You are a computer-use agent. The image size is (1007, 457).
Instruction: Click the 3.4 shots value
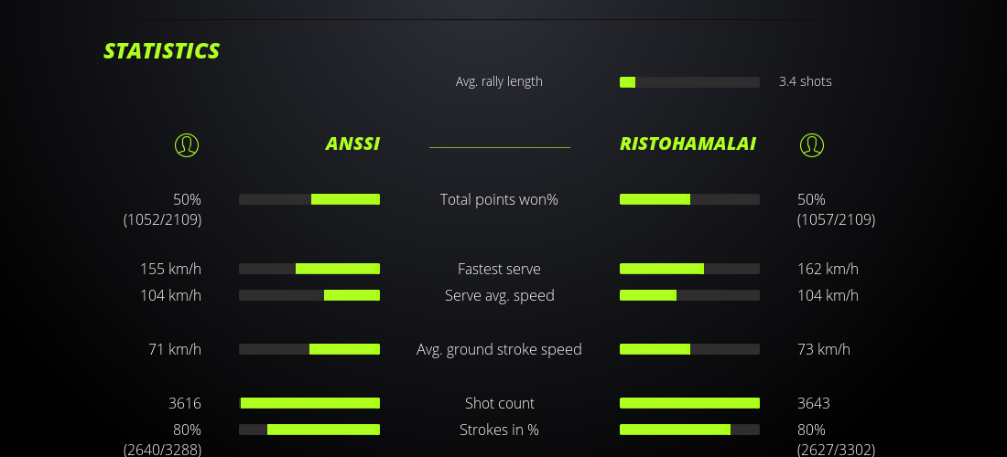(805, 81)
